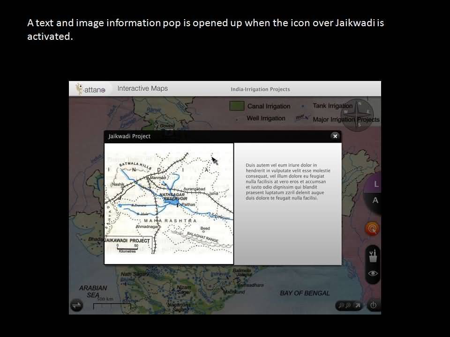Viewport: 450px width, 337px height.
Task: Click the attano logo
Action: pyautogui.click(x=91, y=89)
